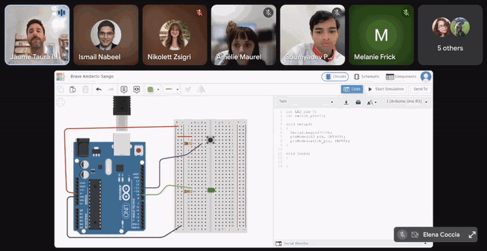
Task: Click Amélie Maurel's muted mic icon
Action: (x=268, y=13)
